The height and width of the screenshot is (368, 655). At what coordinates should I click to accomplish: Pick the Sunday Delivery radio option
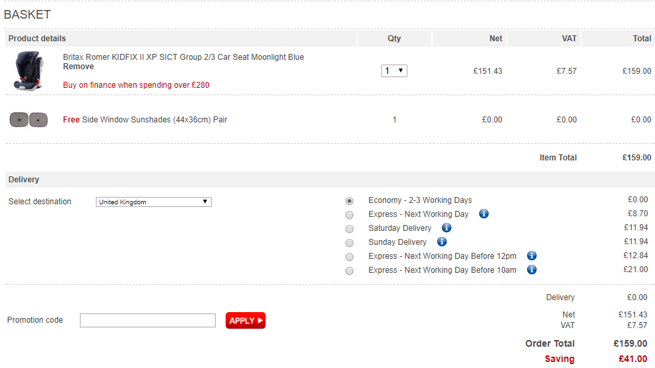(x=349, y=243)
